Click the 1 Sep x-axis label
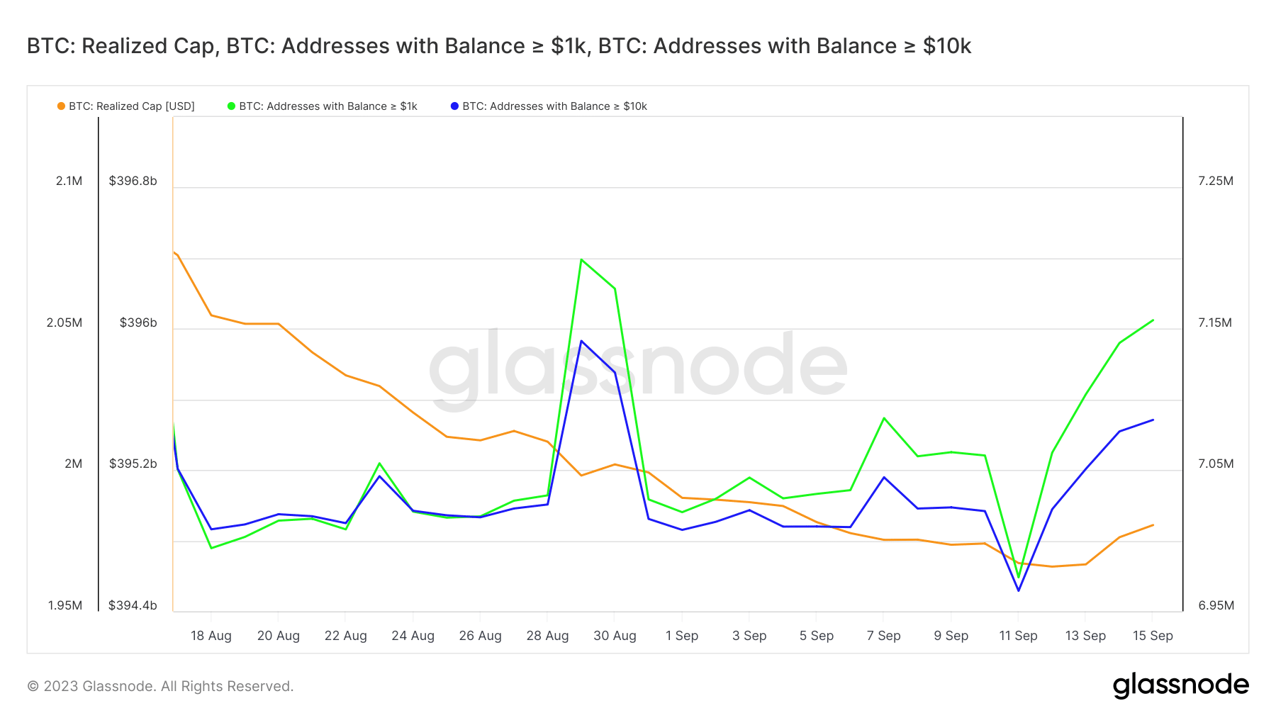 682,636
